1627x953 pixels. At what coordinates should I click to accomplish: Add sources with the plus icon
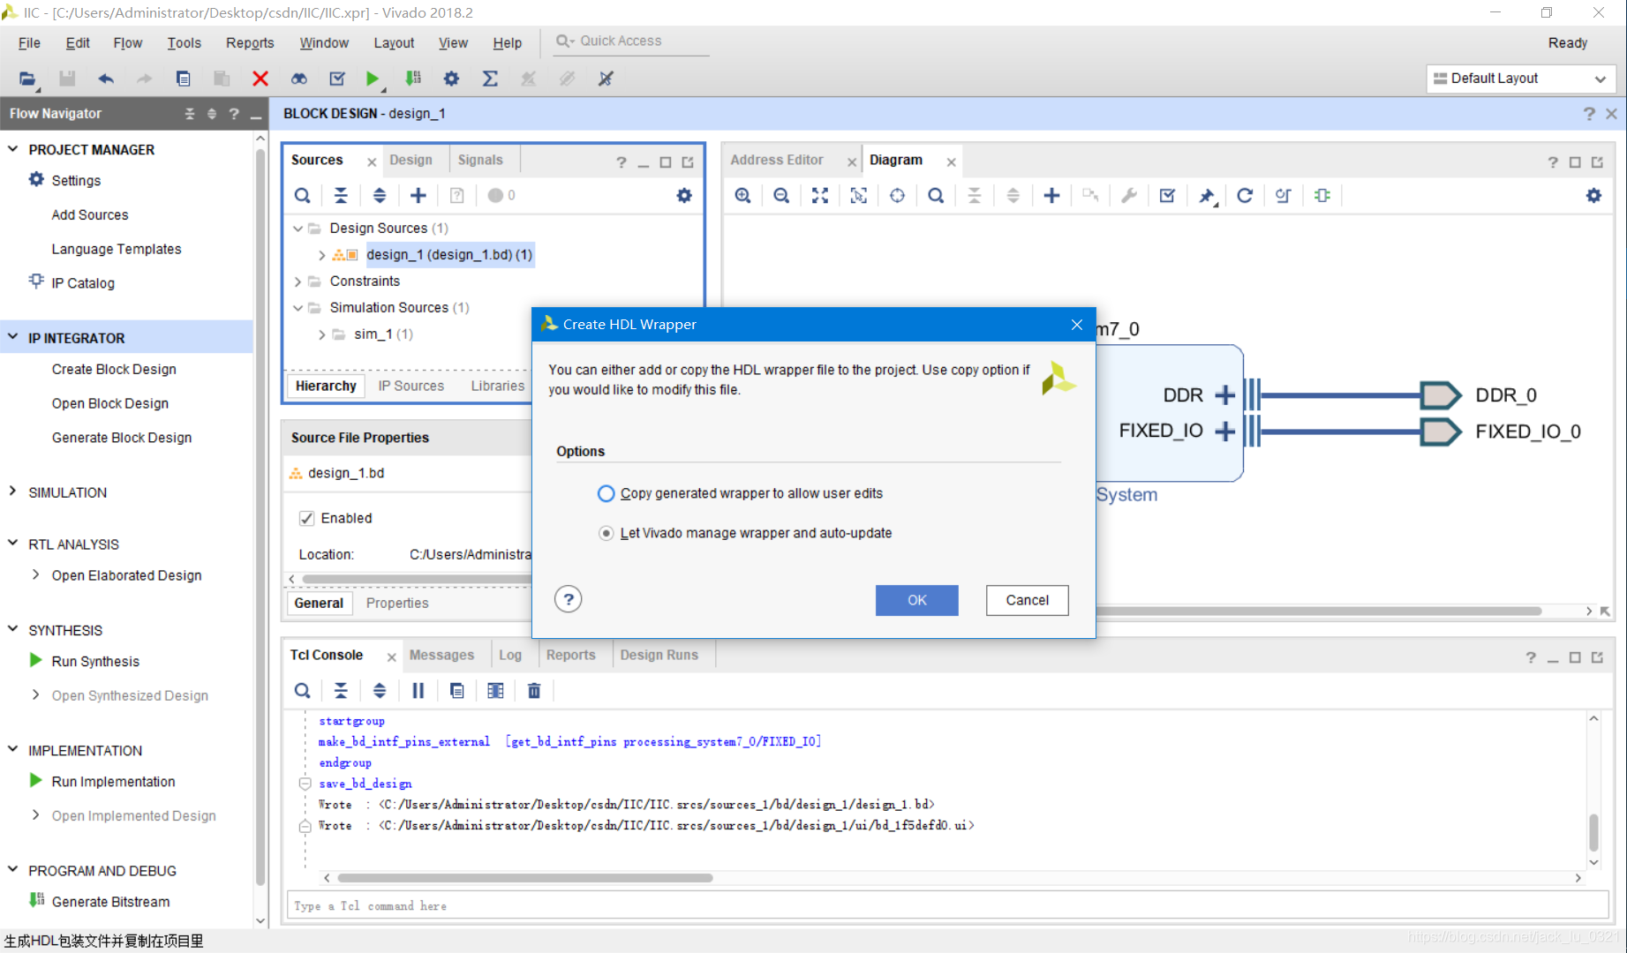pyautogui.click(x=418, y=196)
